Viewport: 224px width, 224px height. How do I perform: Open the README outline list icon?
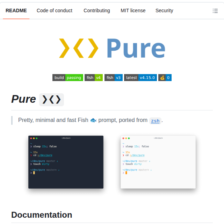pos(215,11)
